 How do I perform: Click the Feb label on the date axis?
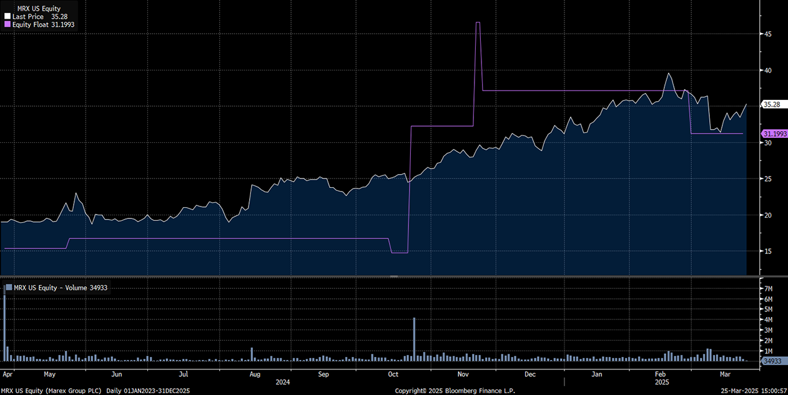661,374
